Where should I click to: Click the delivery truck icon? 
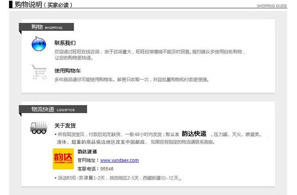pyautogui.click(x=39, y=127)
